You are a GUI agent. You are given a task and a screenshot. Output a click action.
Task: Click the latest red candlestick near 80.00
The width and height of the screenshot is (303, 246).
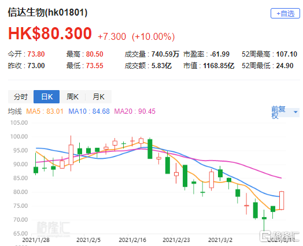pos(282,200)
